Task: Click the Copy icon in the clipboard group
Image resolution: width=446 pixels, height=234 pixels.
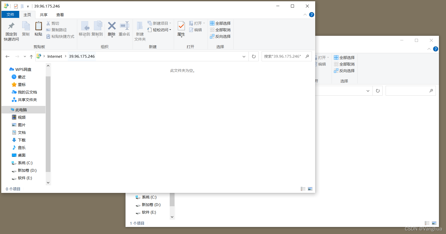Action: point(26,26)
